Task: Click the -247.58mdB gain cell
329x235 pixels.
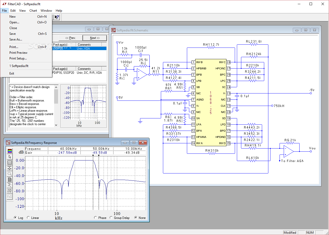Action: coord(64,153)
